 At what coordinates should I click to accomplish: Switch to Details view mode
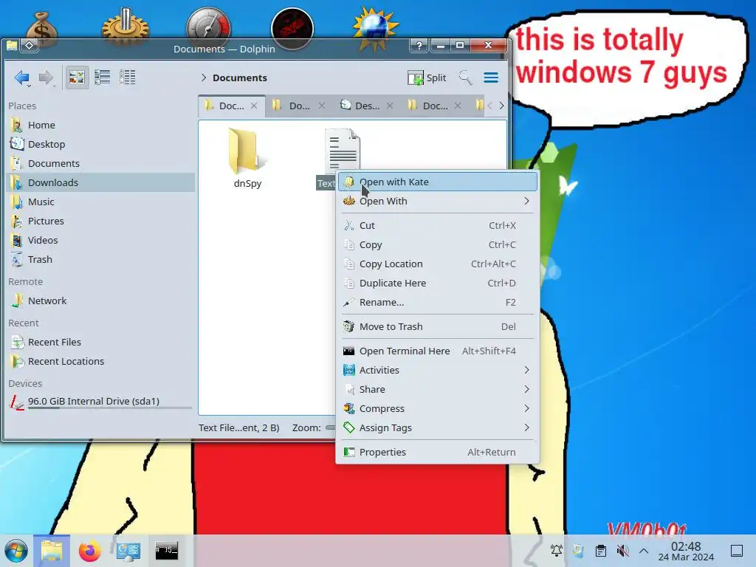coord(127,77)
